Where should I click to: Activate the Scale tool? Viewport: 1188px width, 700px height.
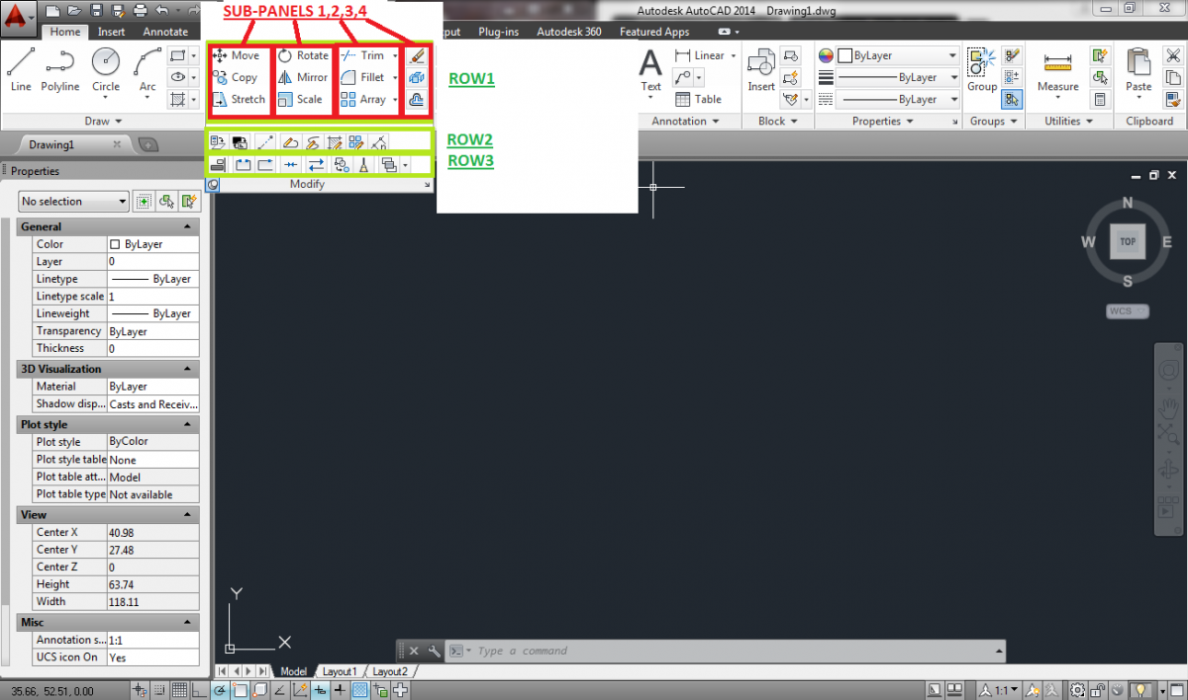pyautogui.click(x=300, y=99)
